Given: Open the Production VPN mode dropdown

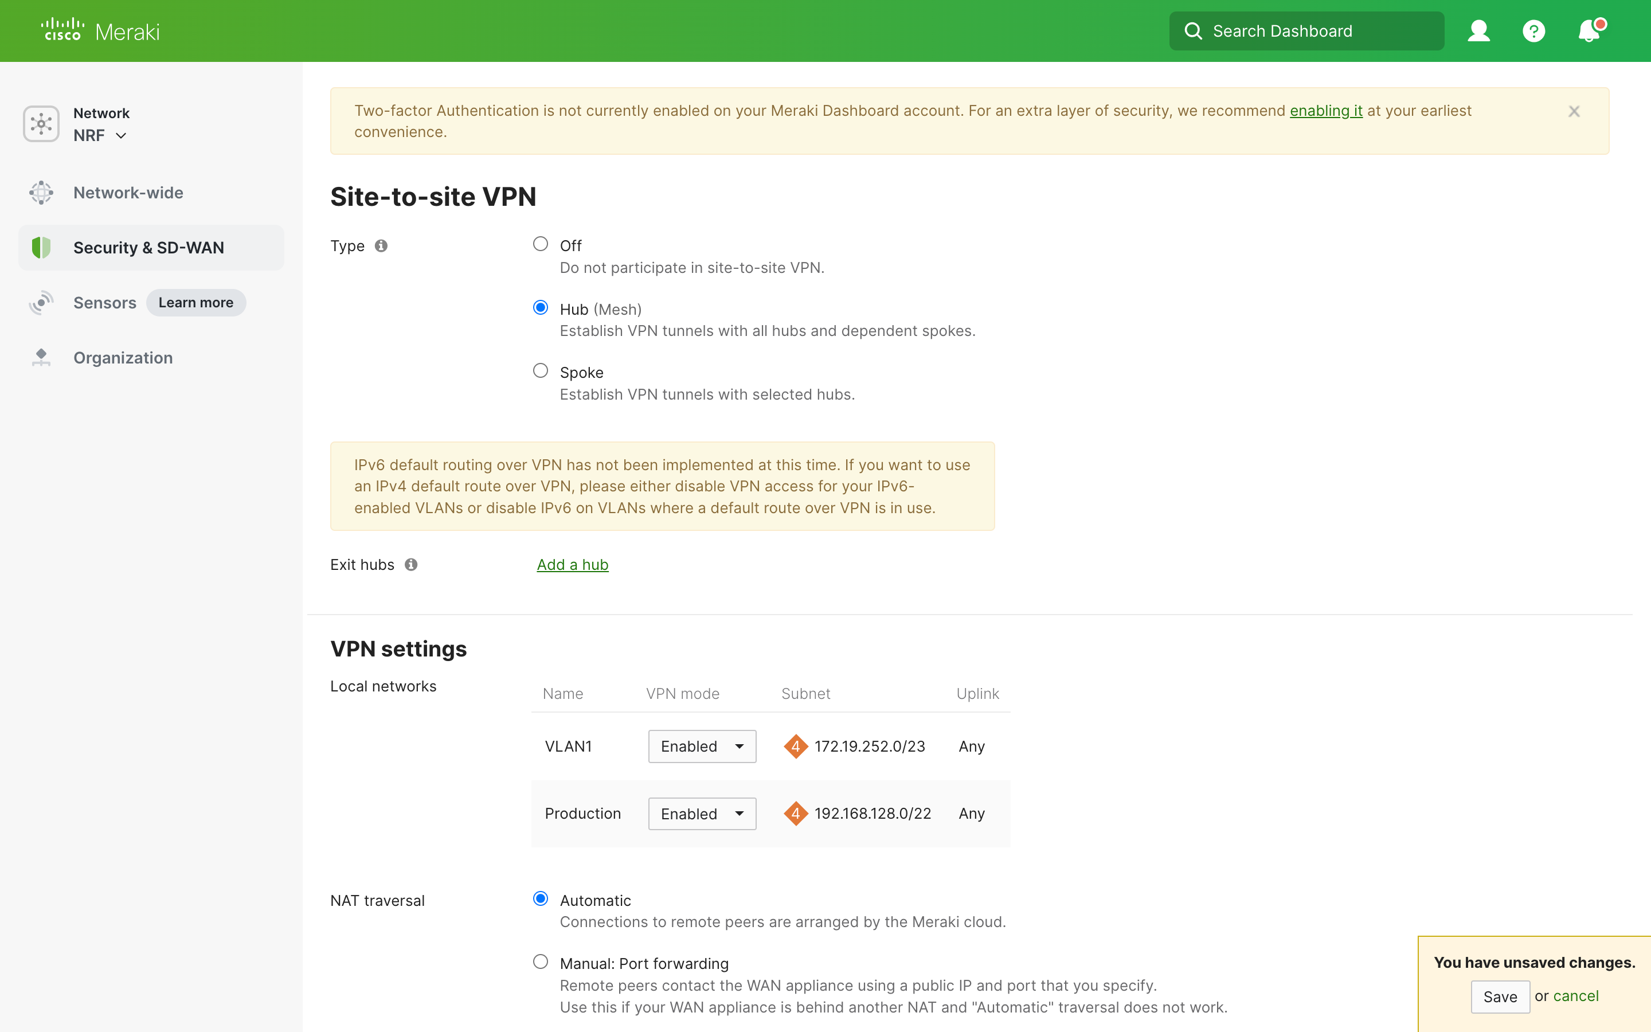Looking at the screenshot, I should [701, 814].
